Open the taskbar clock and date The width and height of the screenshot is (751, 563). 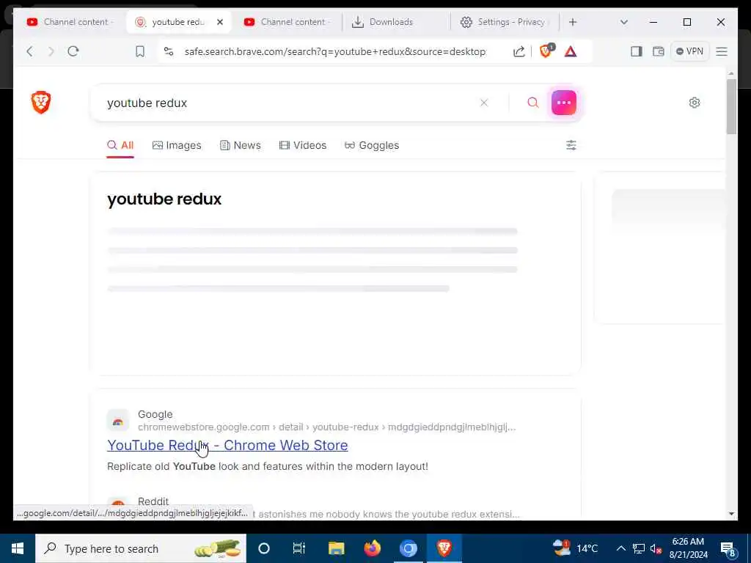pos(688,548)
